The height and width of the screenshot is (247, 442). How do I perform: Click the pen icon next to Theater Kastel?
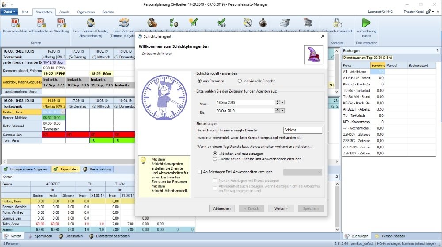428,12
